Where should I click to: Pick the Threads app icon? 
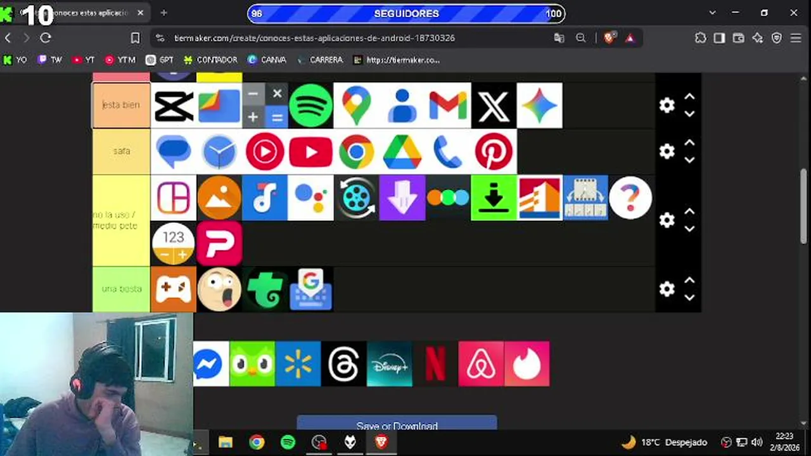click(x=344, y=364)
